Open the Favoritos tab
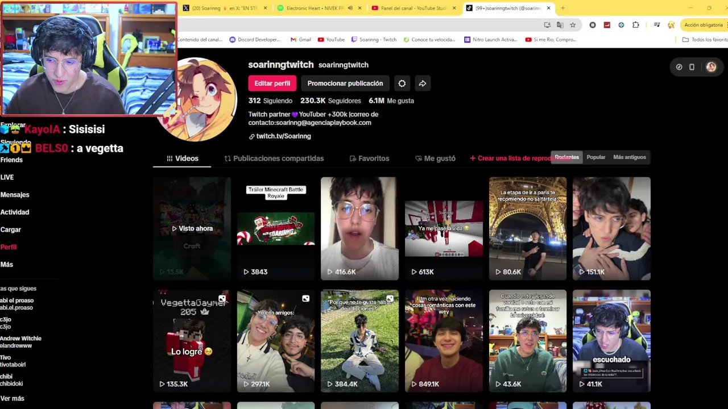The width and height of the screenshot is (728, 409). [369, 158]
